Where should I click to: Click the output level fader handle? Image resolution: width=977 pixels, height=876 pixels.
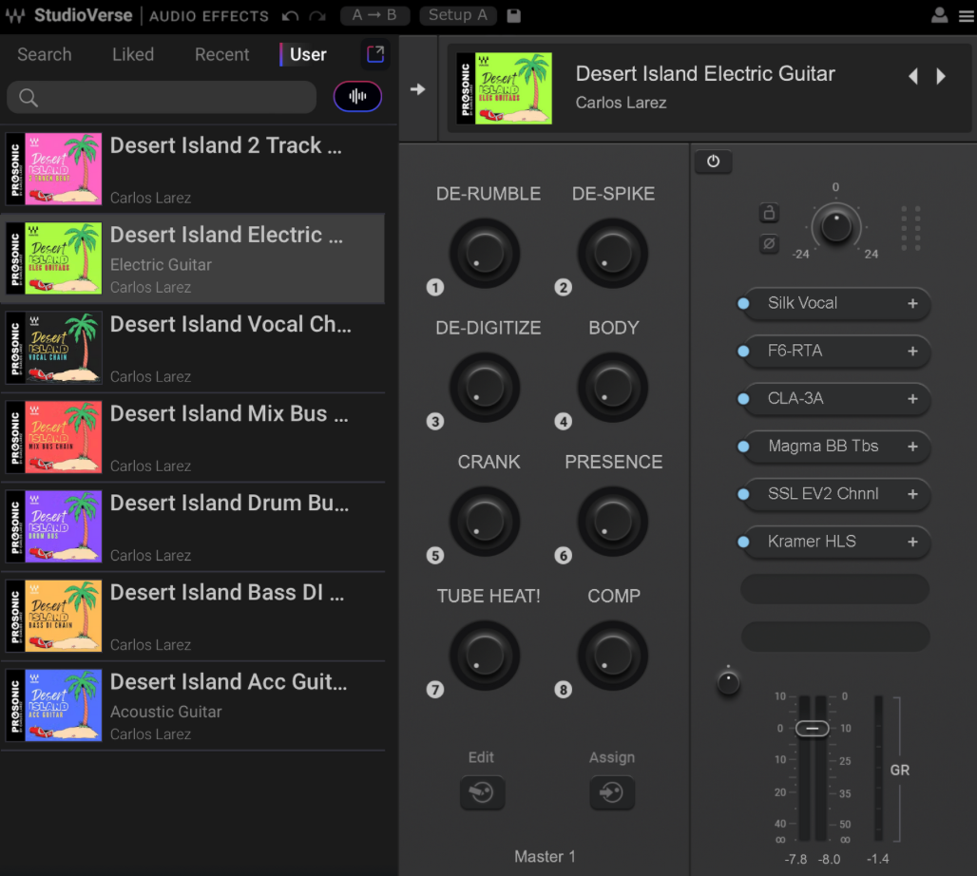pyautogui.click(x=813, y=729)
